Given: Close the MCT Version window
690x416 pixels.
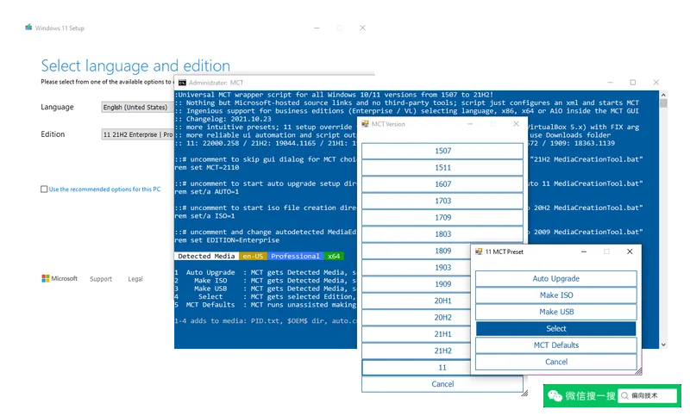Looking at the screenshot, I should tap(516, 124).
